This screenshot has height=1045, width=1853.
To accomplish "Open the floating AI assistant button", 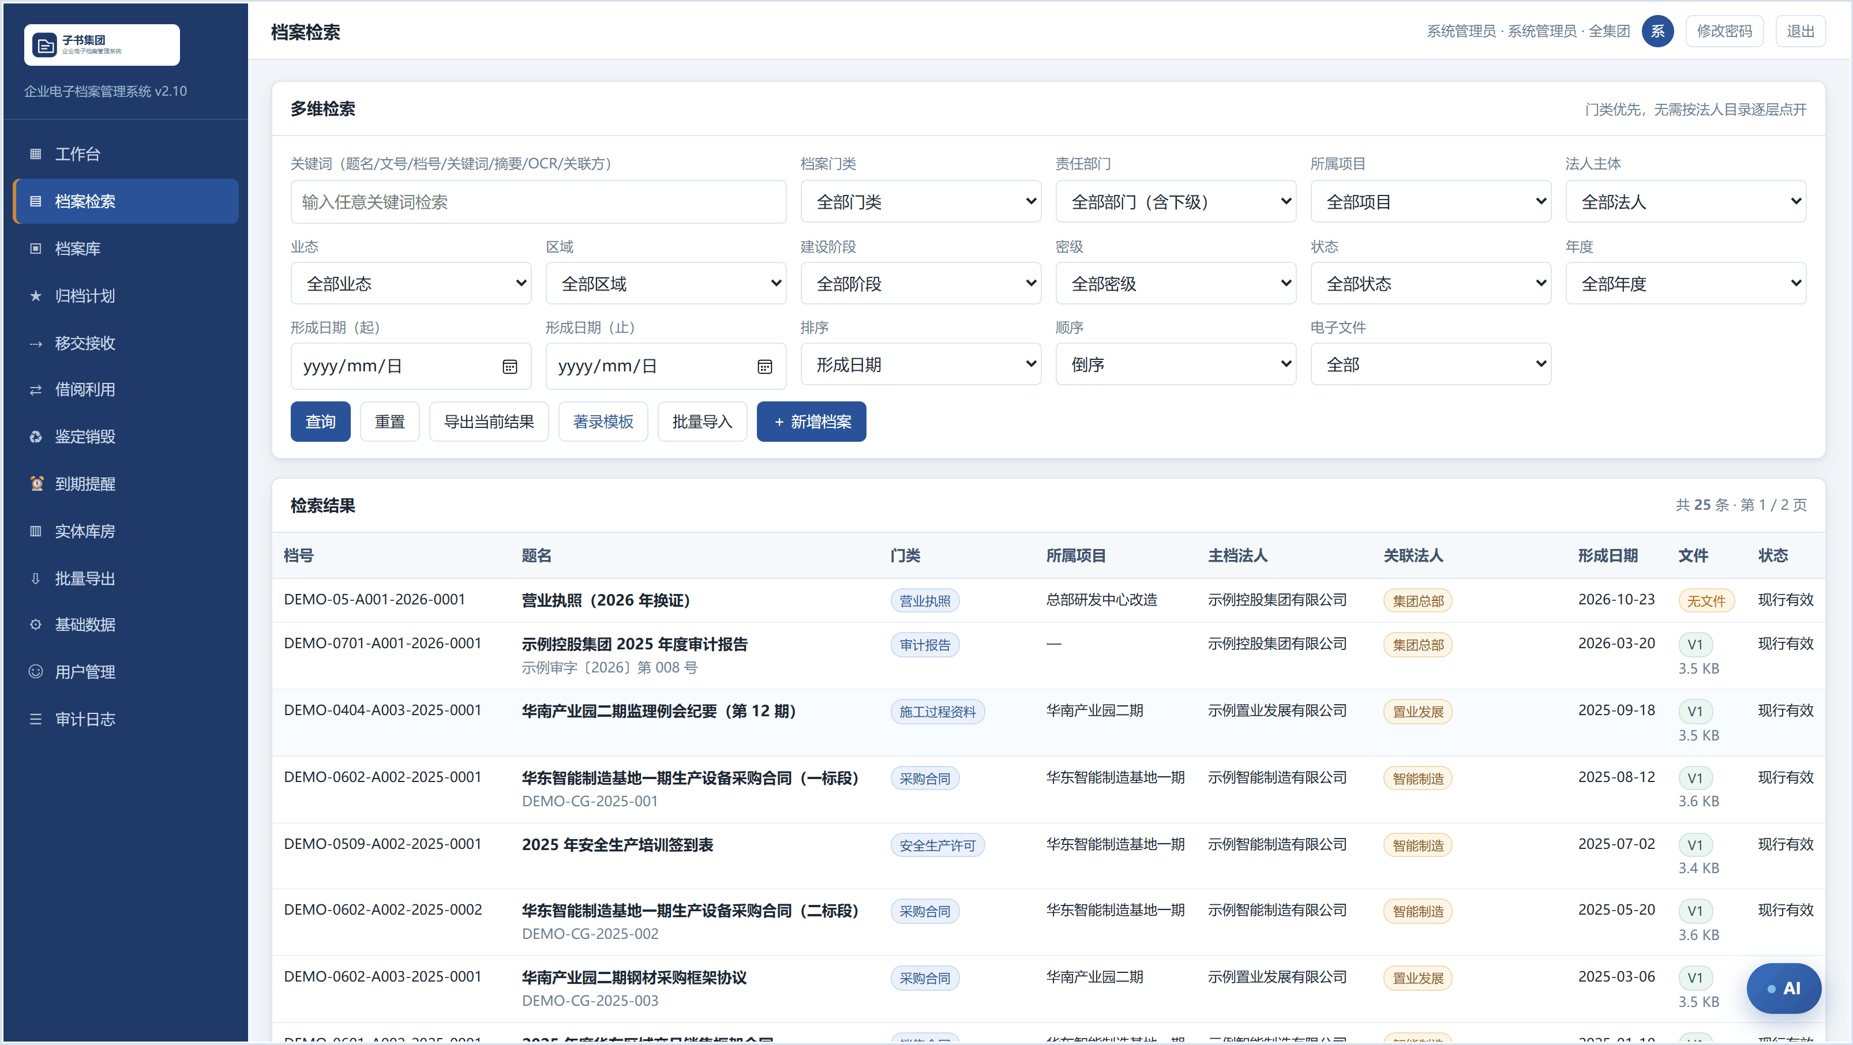I will (1784, 988).
